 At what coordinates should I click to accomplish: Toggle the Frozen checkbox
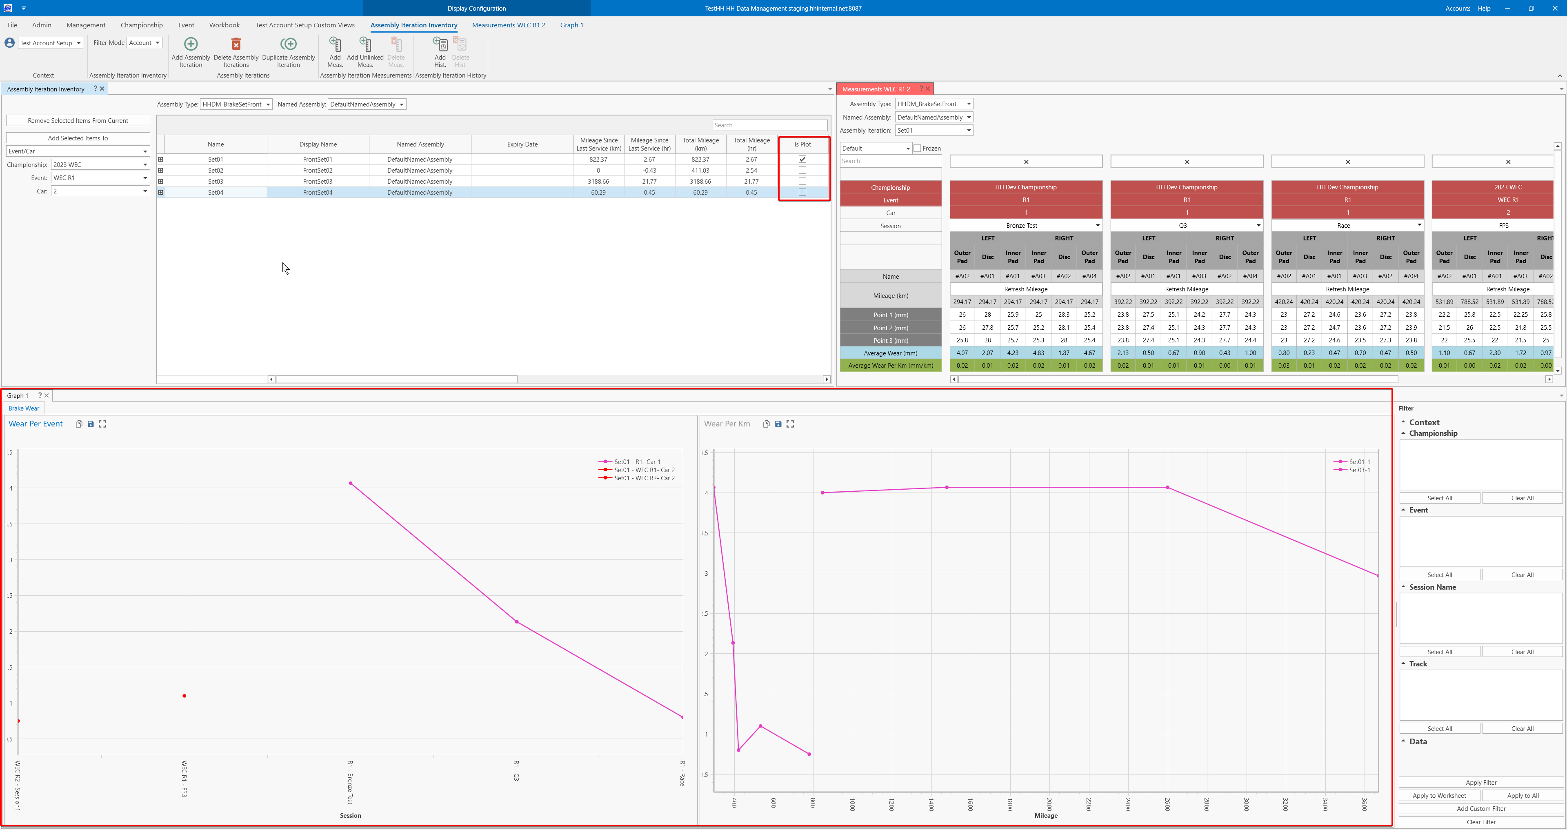(917, 149)
